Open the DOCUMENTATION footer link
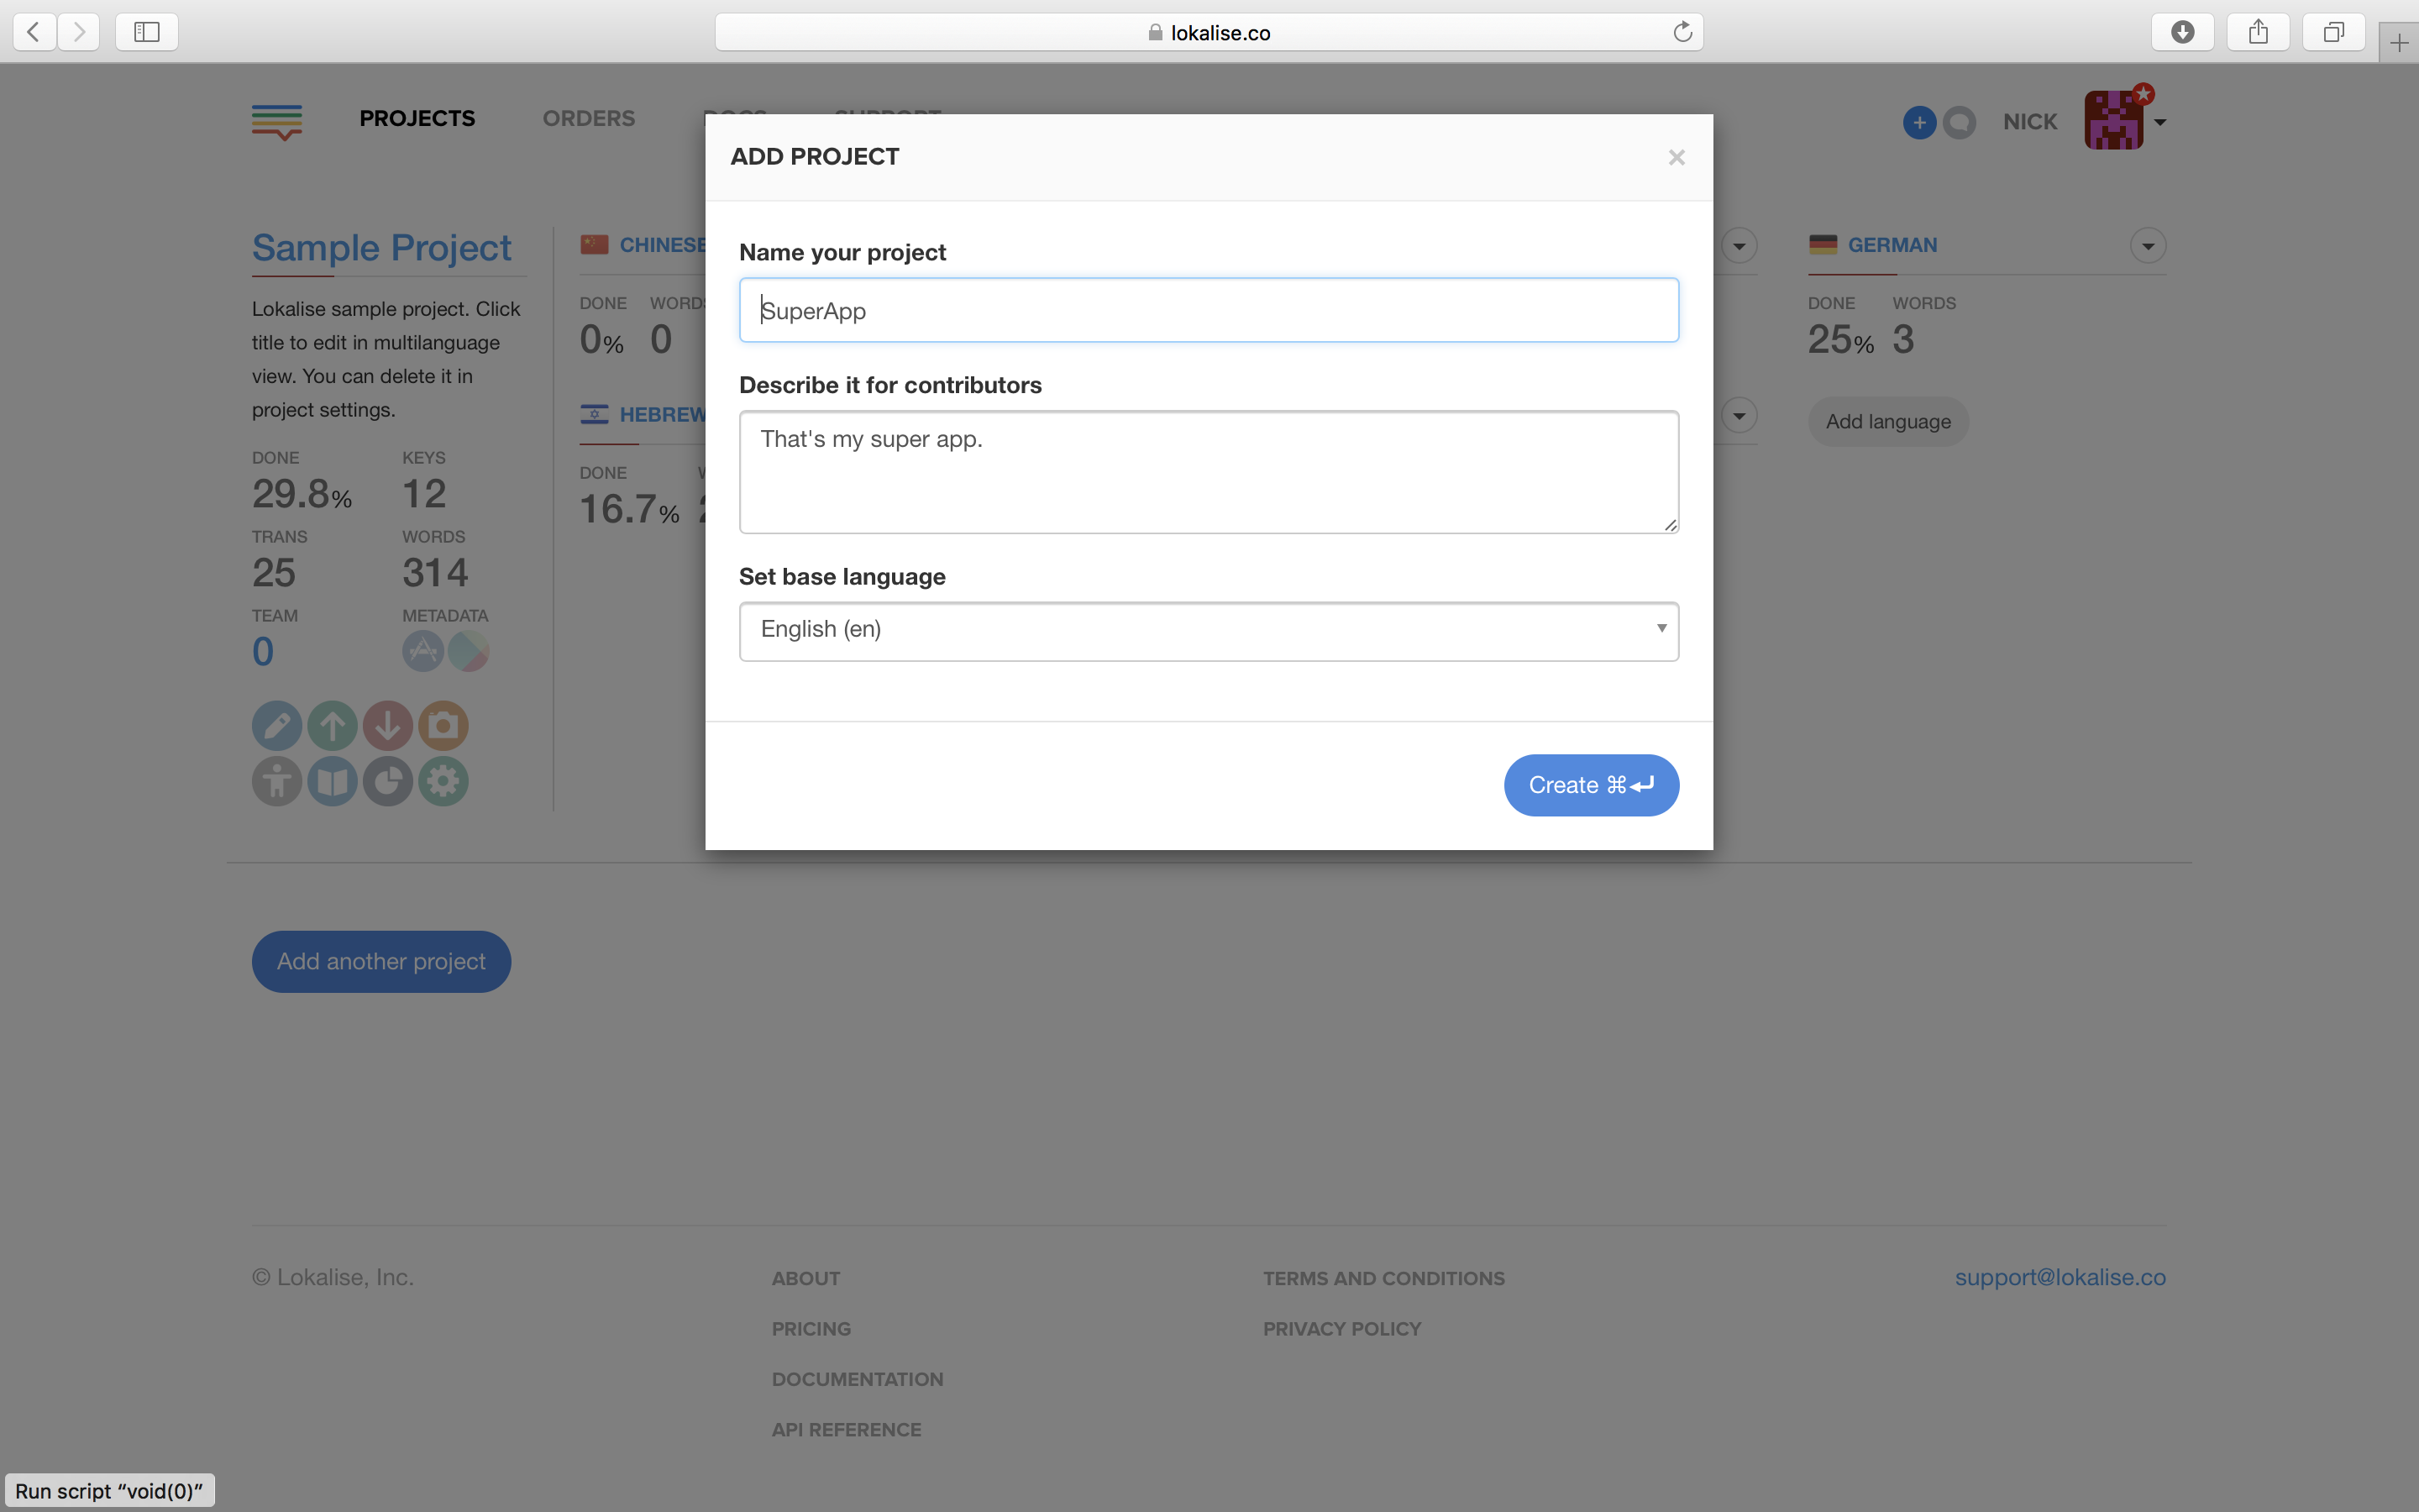This screenshot has height=1512, width=2419. pyautogui.click(x=857, y=1379)
